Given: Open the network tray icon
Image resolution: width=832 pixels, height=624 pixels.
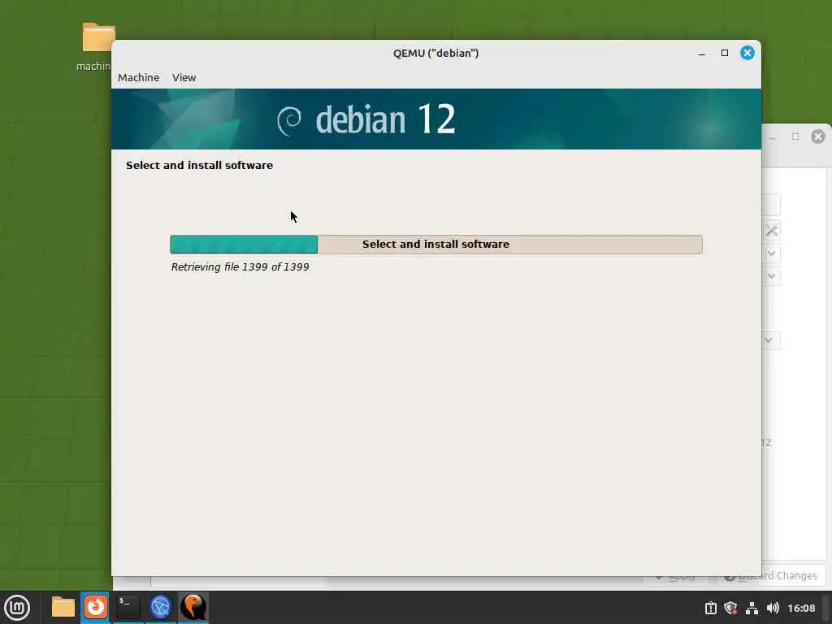Looking at the screenshot, I should 752,608.
